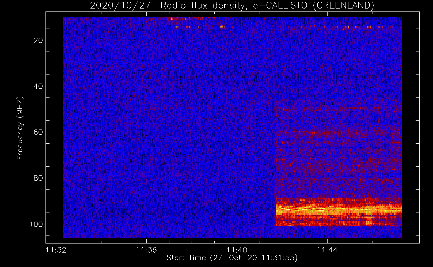Select the '11:40' time tick label

click(x=237, y=250)
